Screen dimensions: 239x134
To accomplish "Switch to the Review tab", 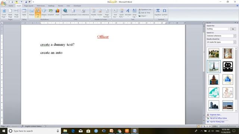I will (60, 6).
